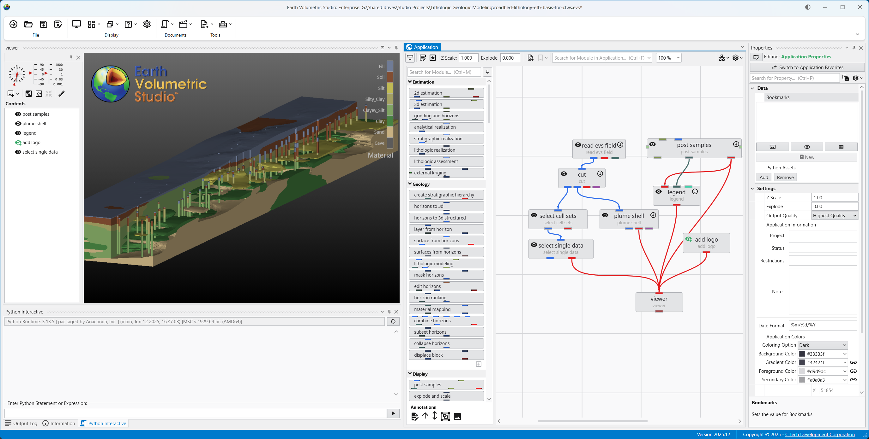Hide post samples in Contents list
The width and height of the screenshot is (869, 439).
[x=18, y=114]
